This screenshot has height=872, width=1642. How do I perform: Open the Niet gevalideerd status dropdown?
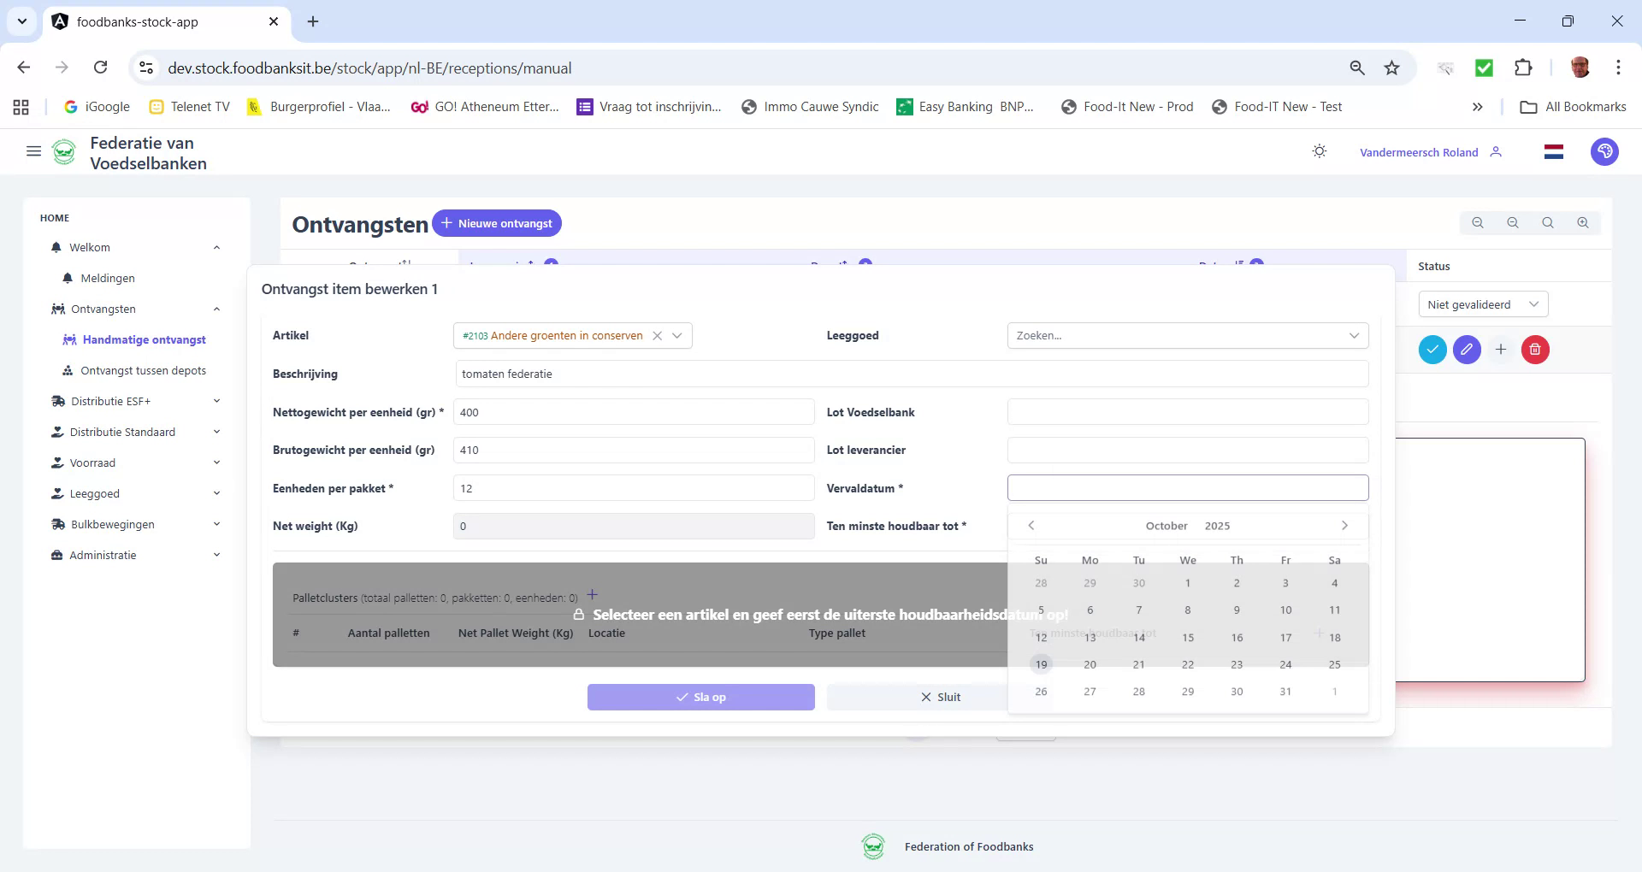click(x=1483, y=303)
